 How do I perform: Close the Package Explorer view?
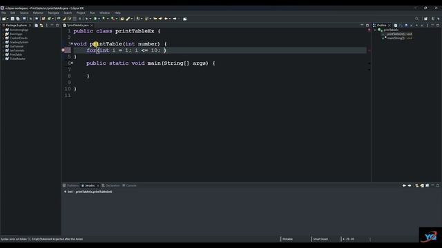[30, 25]
